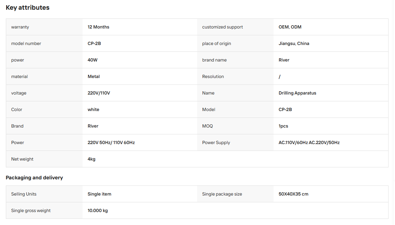This screenshot has height=225, width=395.
Task: Click the Key attributes heading
Action: click(28, 7)
